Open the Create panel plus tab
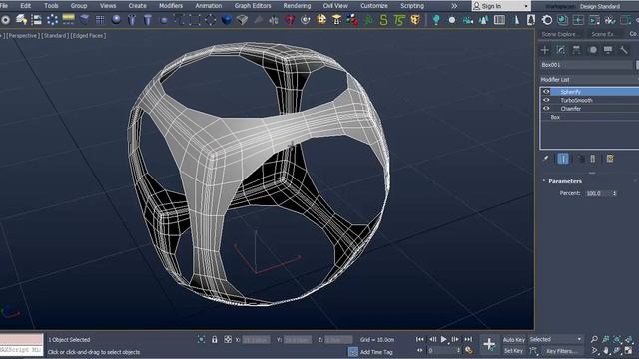639x359 pixels. tap(545, 50)
